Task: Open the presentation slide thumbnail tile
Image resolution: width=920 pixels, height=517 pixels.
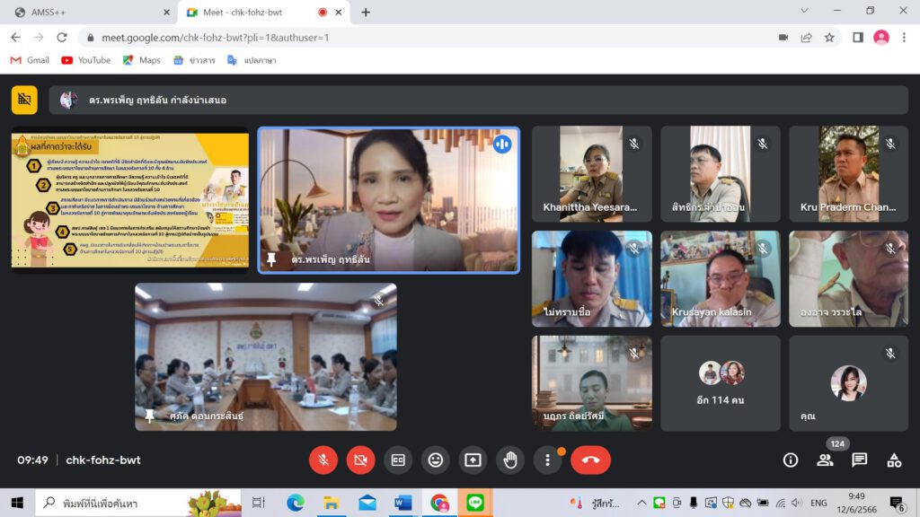Action: tap(130, 199)
